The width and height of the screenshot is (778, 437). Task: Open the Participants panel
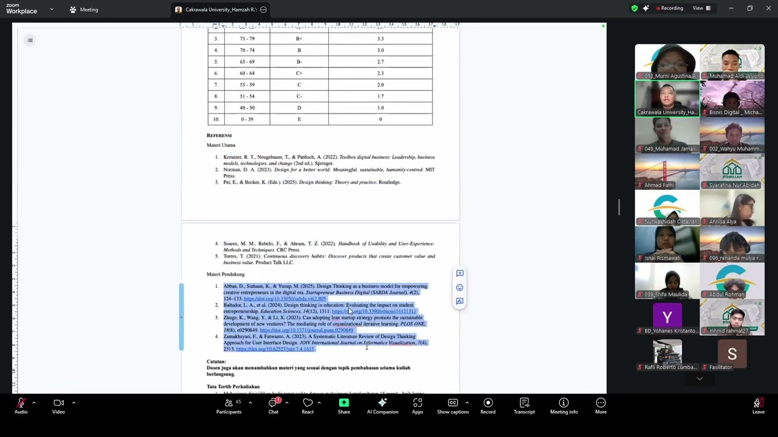tap(229, 406)
